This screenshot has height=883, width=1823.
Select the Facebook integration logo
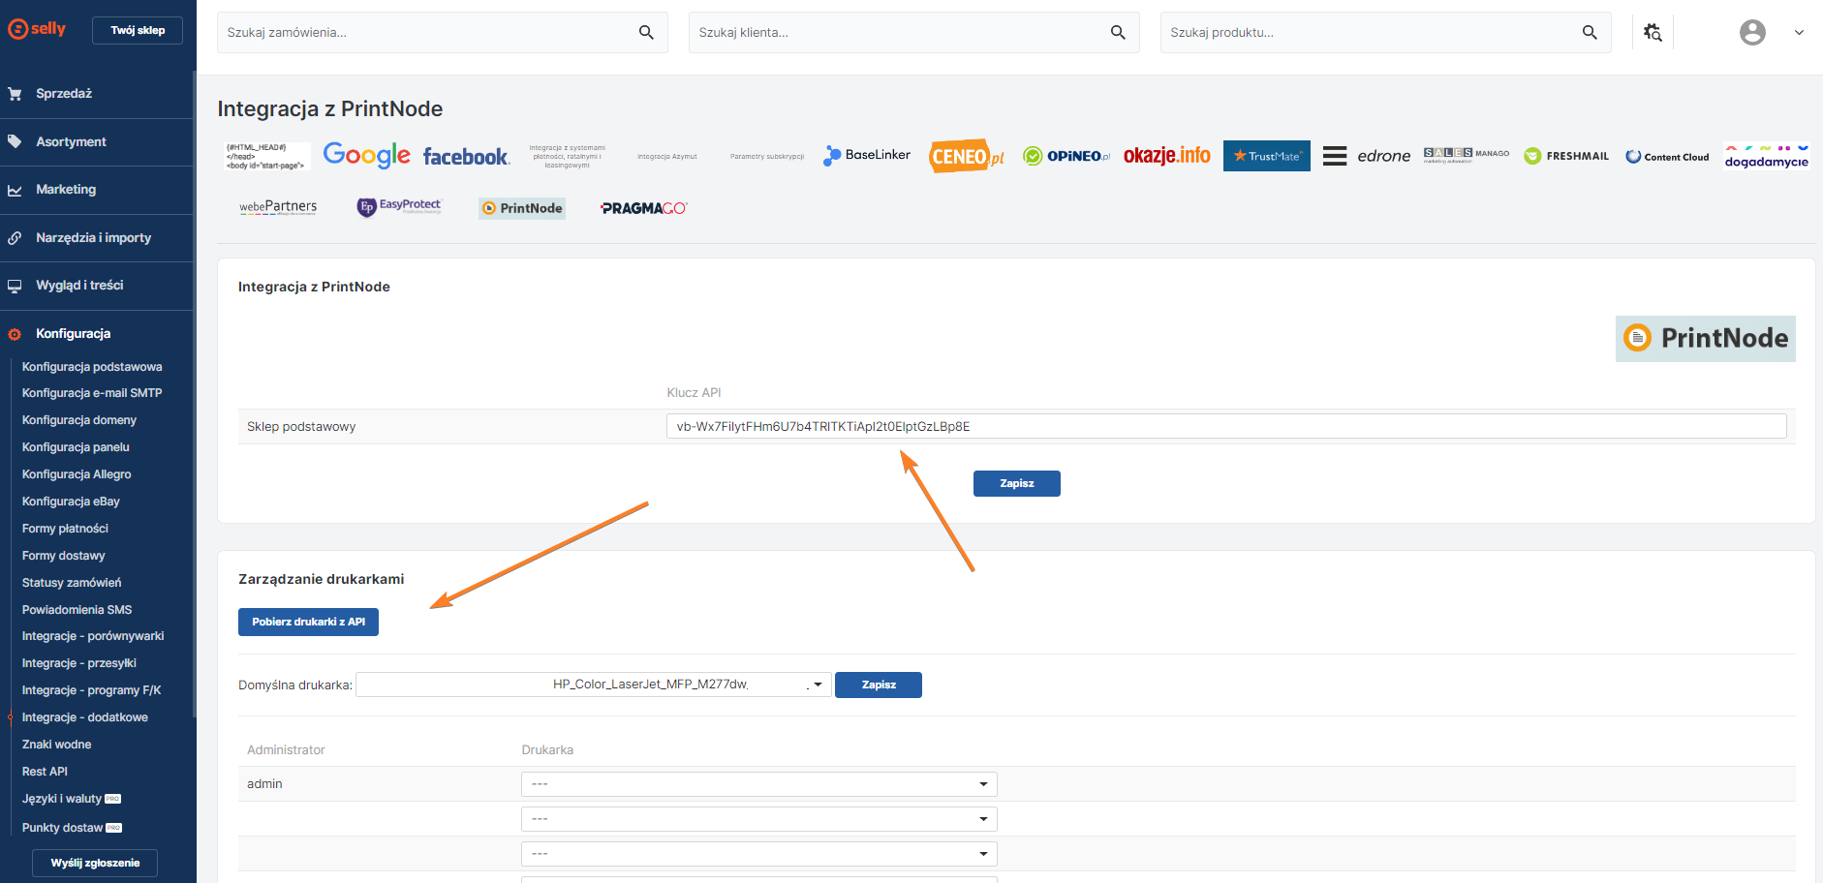pos(466,157)
